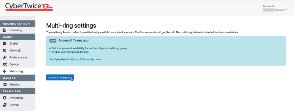Click the Global globe icon

tap(5, 44)
